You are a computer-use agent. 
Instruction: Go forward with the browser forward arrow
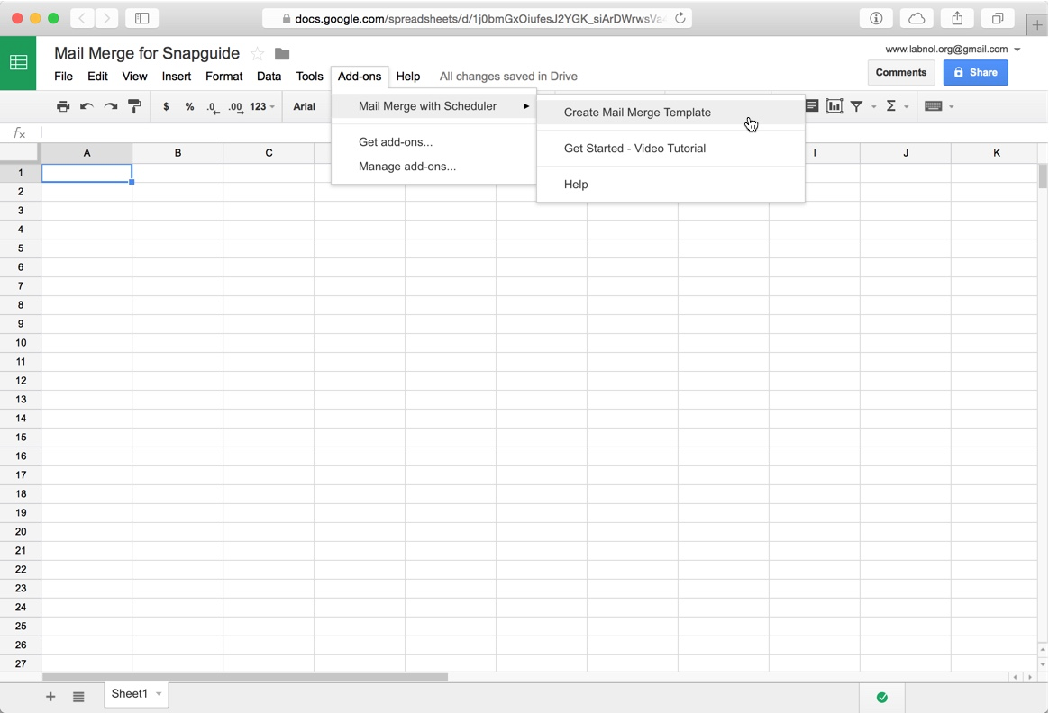(106, 18)
